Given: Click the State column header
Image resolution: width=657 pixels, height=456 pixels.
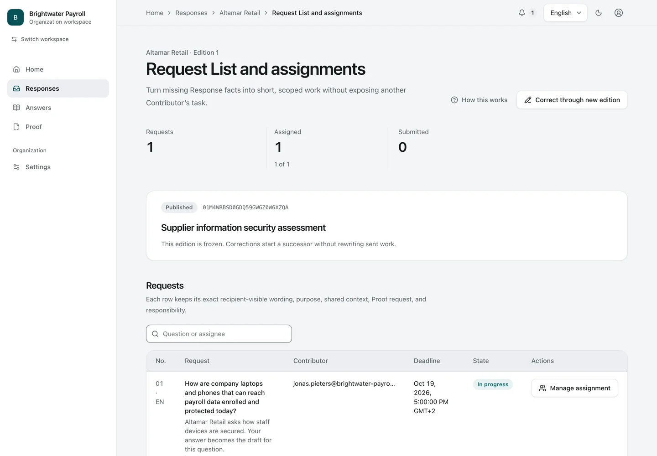Looking at the screenshot, I should 481,361.
